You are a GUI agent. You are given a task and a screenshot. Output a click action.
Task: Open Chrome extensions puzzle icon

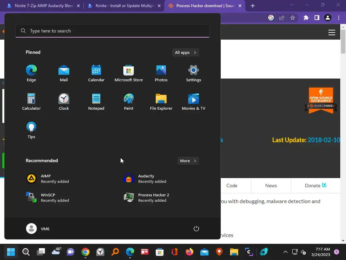(x=306, y=18)
